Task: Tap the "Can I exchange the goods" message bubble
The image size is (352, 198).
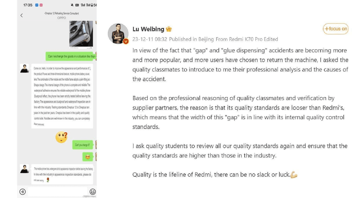Action: tap(71, 56)
